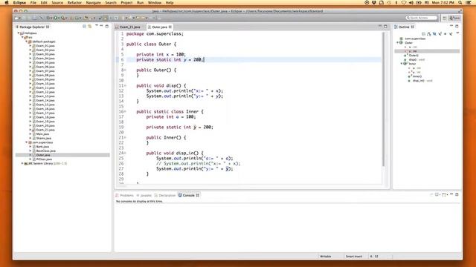The width and height of the screenshot is (476, 267).
Task: Select Outer() constructor in Outline
Action: coord(411,56)
